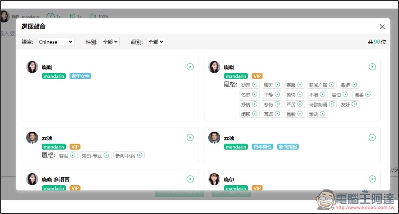399x214 pixels.
Task: Play preview of 晓晓 青年女性 voice
Action: [190, 67]
